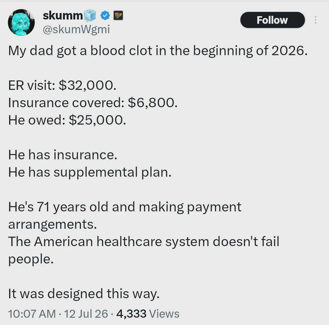Open the Flip affiliate badge icon
329x325 pixels.
click(118, 15)
